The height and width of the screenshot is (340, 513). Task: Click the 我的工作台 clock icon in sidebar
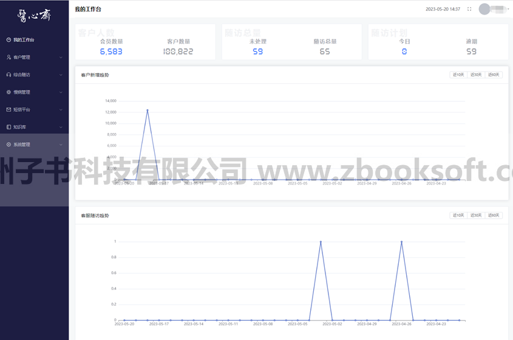pyautogui.click(x=8, y=40)
